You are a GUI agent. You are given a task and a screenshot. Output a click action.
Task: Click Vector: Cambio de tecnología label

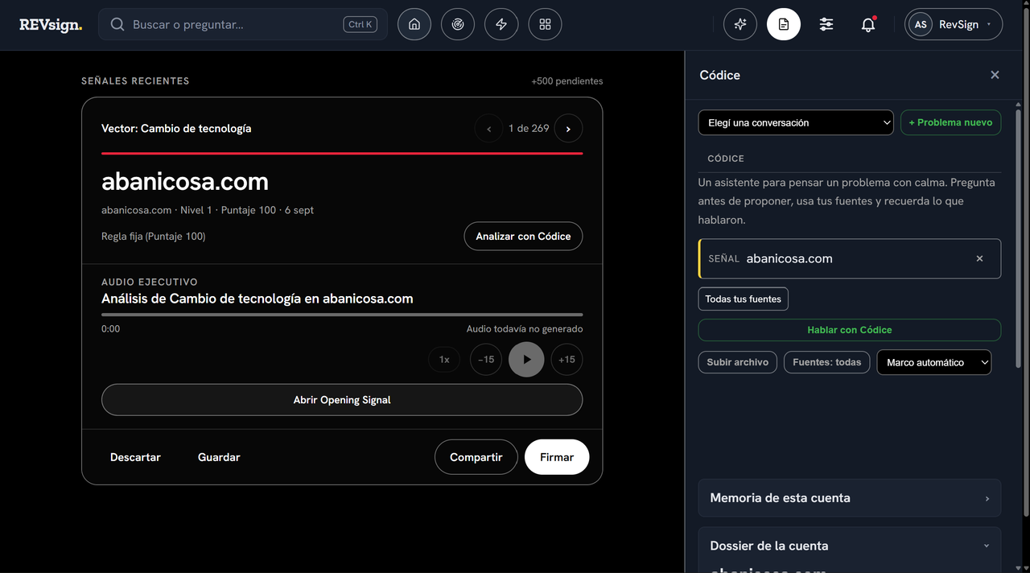tap(176, 128)
